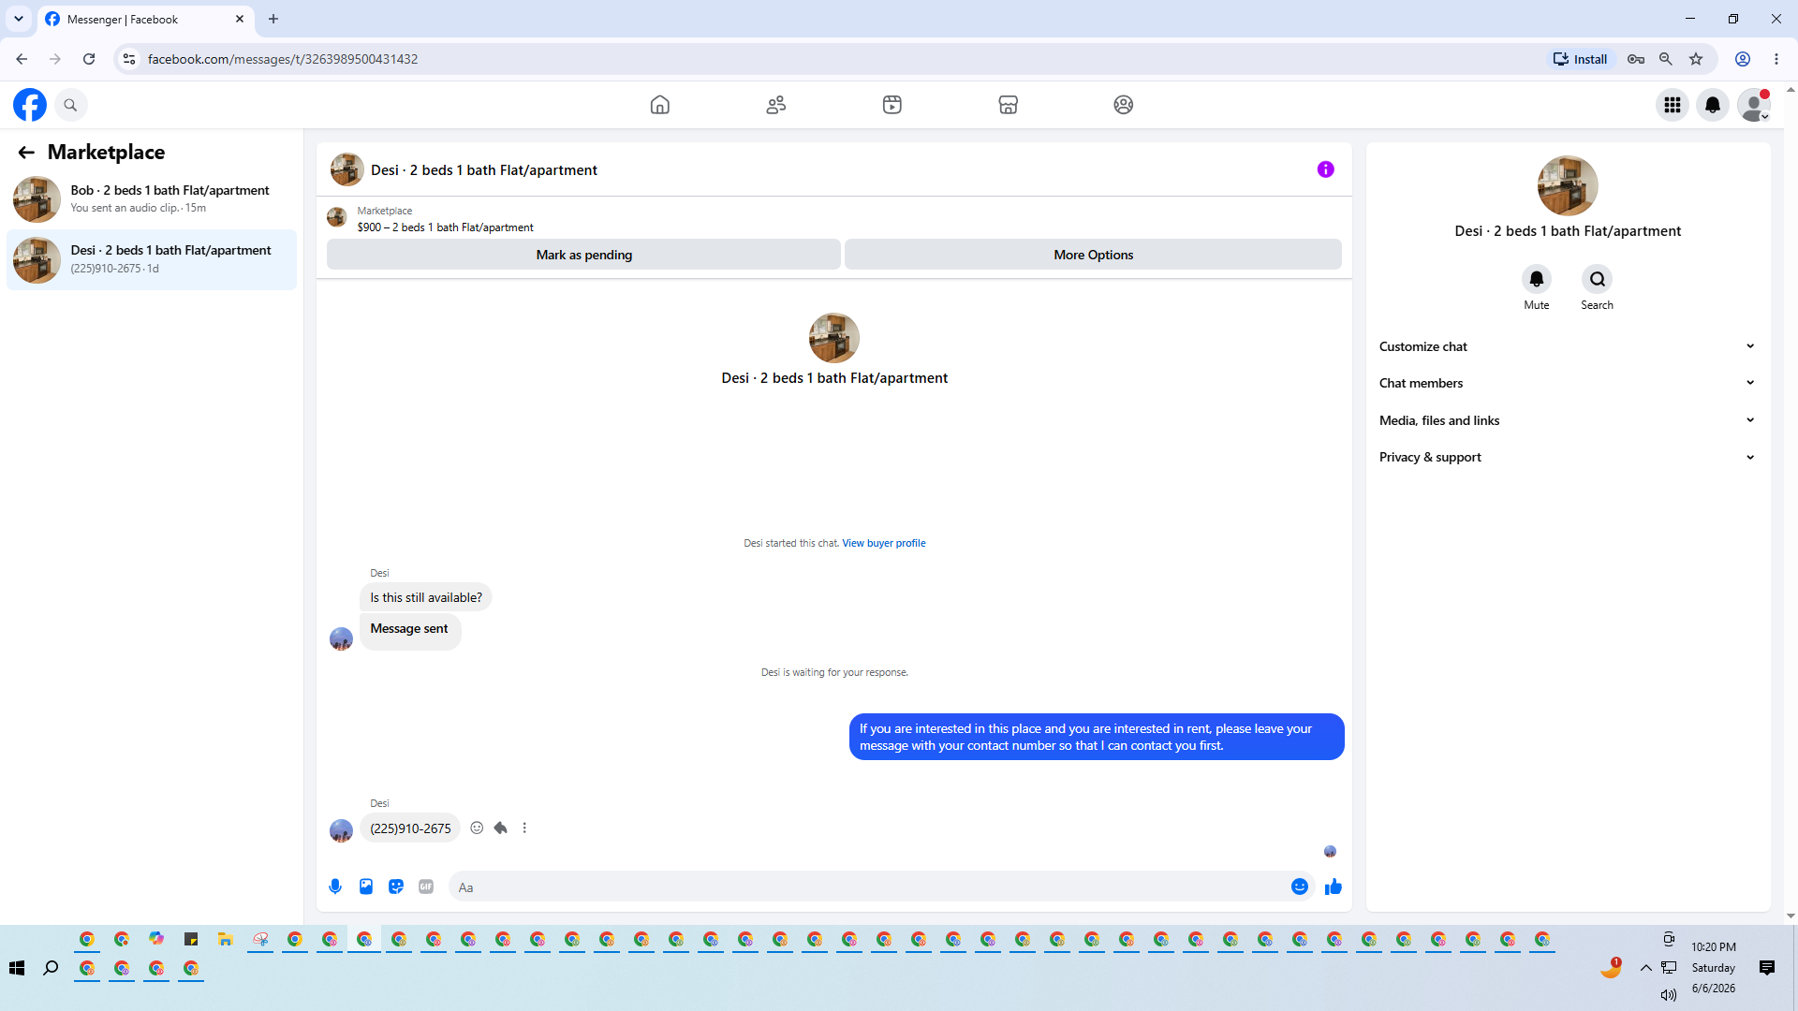Click the large listing photo in right panel
Viewport: 1798px width, 1011px height.
(1568, 185)
